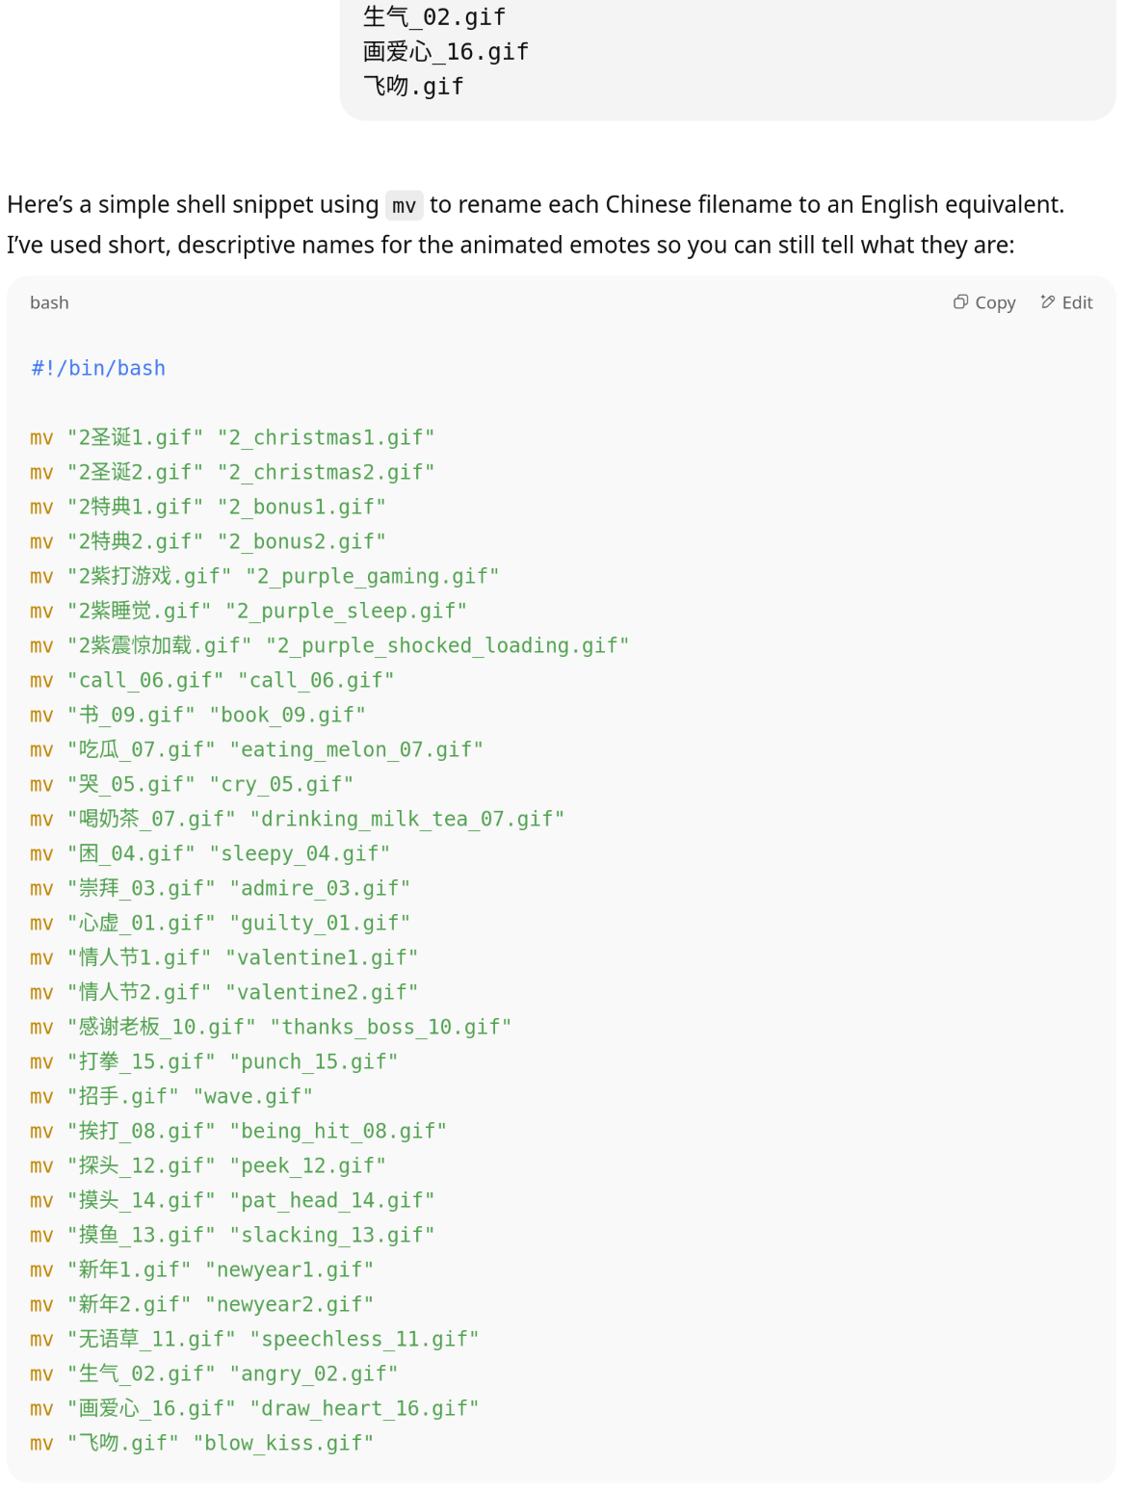The height and width of the screenshot is (1491, 1126).
Task: Click the bash language label
Action: coord(49,302)
